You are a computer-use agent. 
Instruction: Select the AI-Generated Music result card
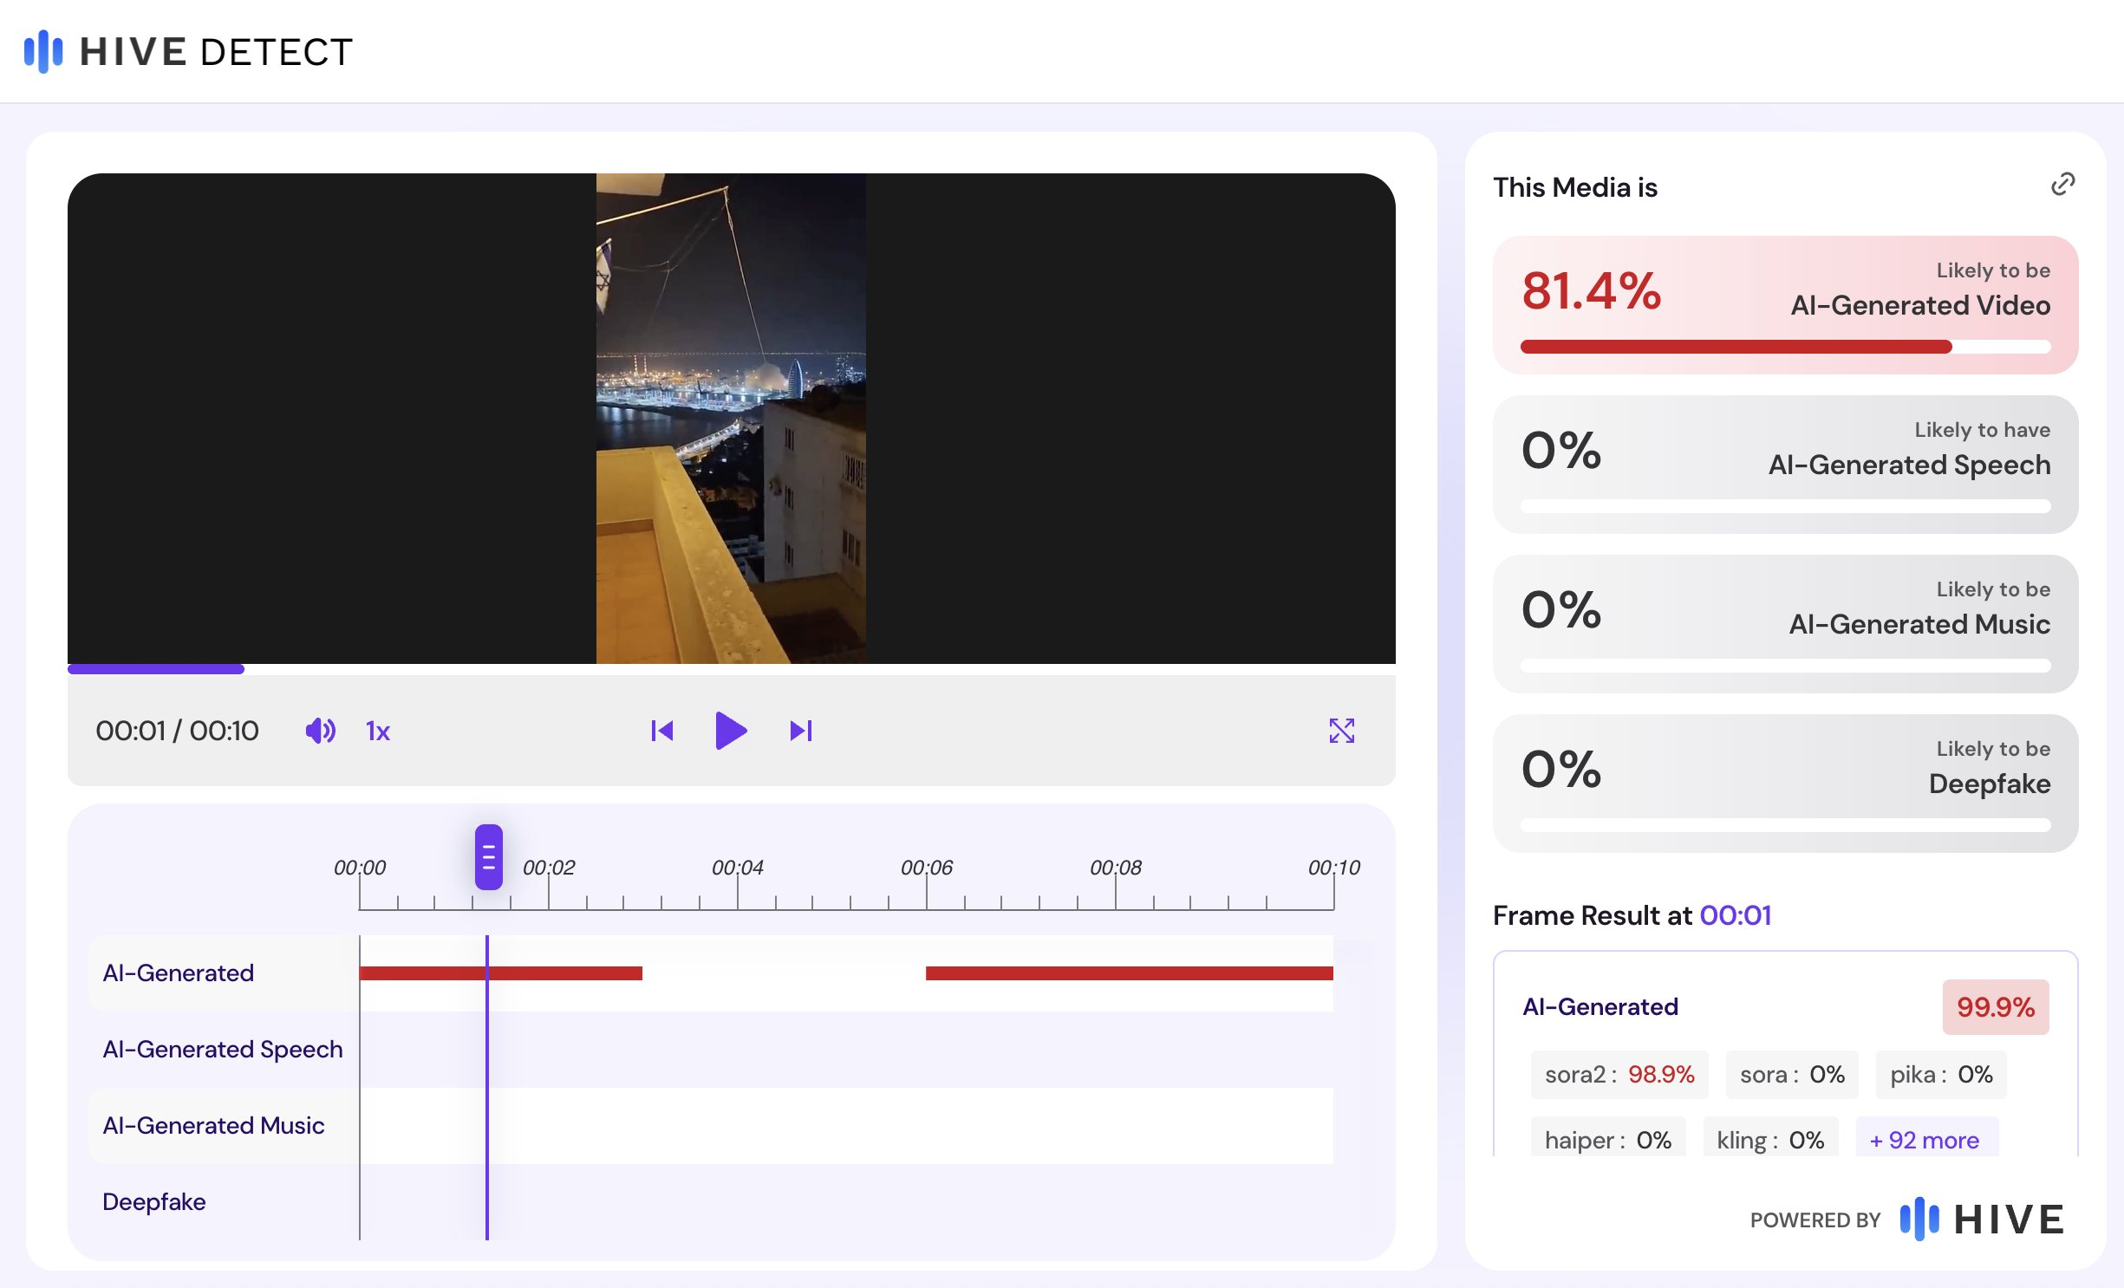(1784, 623)
